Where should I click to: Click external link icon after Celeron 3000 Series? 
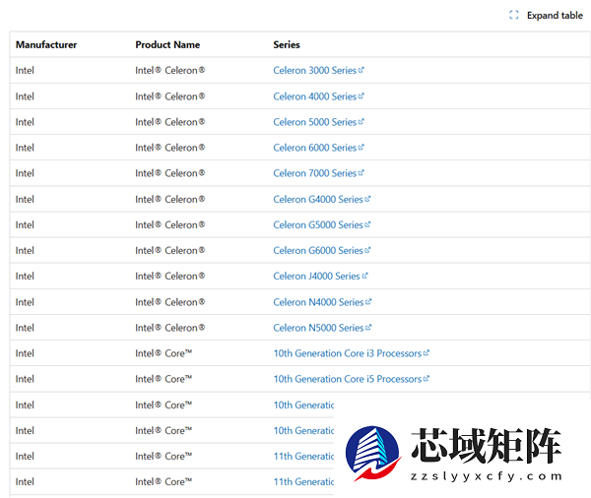point(361,70)
